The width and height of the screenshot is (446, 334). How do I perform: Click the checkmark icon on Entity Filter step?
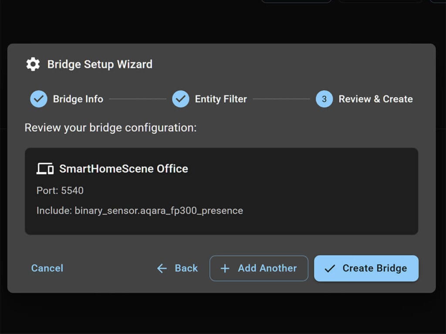click(181, 99)
